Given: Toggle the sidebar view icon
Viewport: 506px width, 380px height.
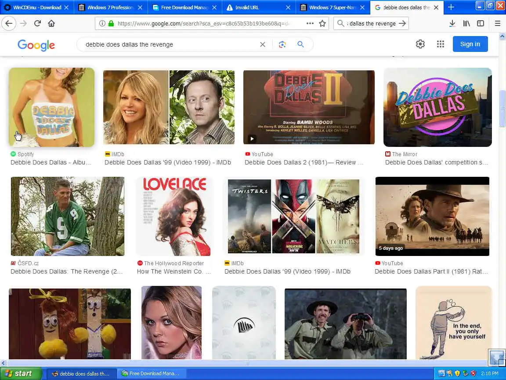Looking at the screenshot, I should [481, 23].
